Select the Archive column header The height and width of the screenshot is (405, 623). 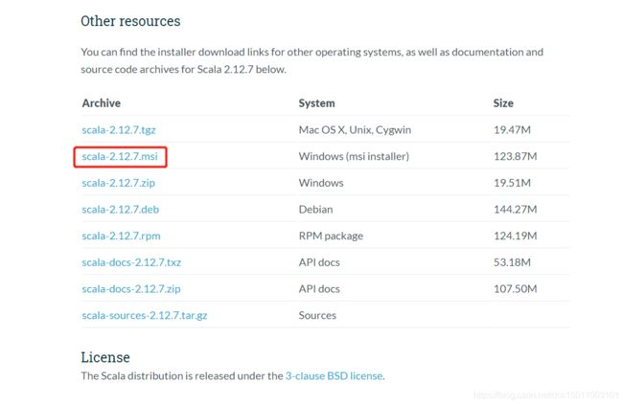tap(102, 103)
